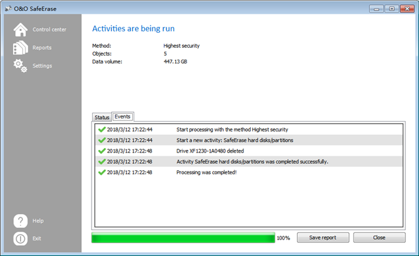Open the Settings gears icon
The image size is (419, 256).
(20, 66)
